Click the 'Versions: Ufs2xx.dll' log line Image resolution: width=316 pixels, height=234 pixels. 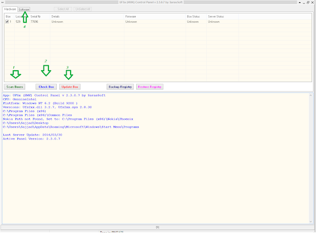[x=47, y=107]
